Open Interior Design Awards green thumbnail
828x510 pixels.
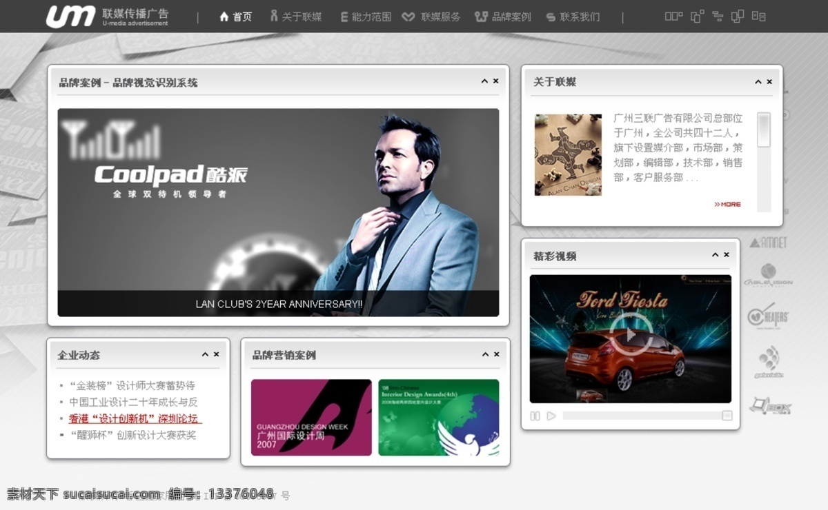pos(439,418)
